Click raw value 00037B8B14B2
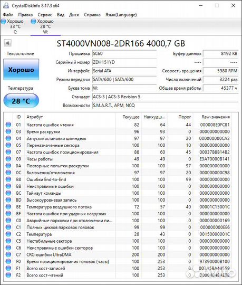The height and width of the screenshot is (285, 242). pos(215,152)
